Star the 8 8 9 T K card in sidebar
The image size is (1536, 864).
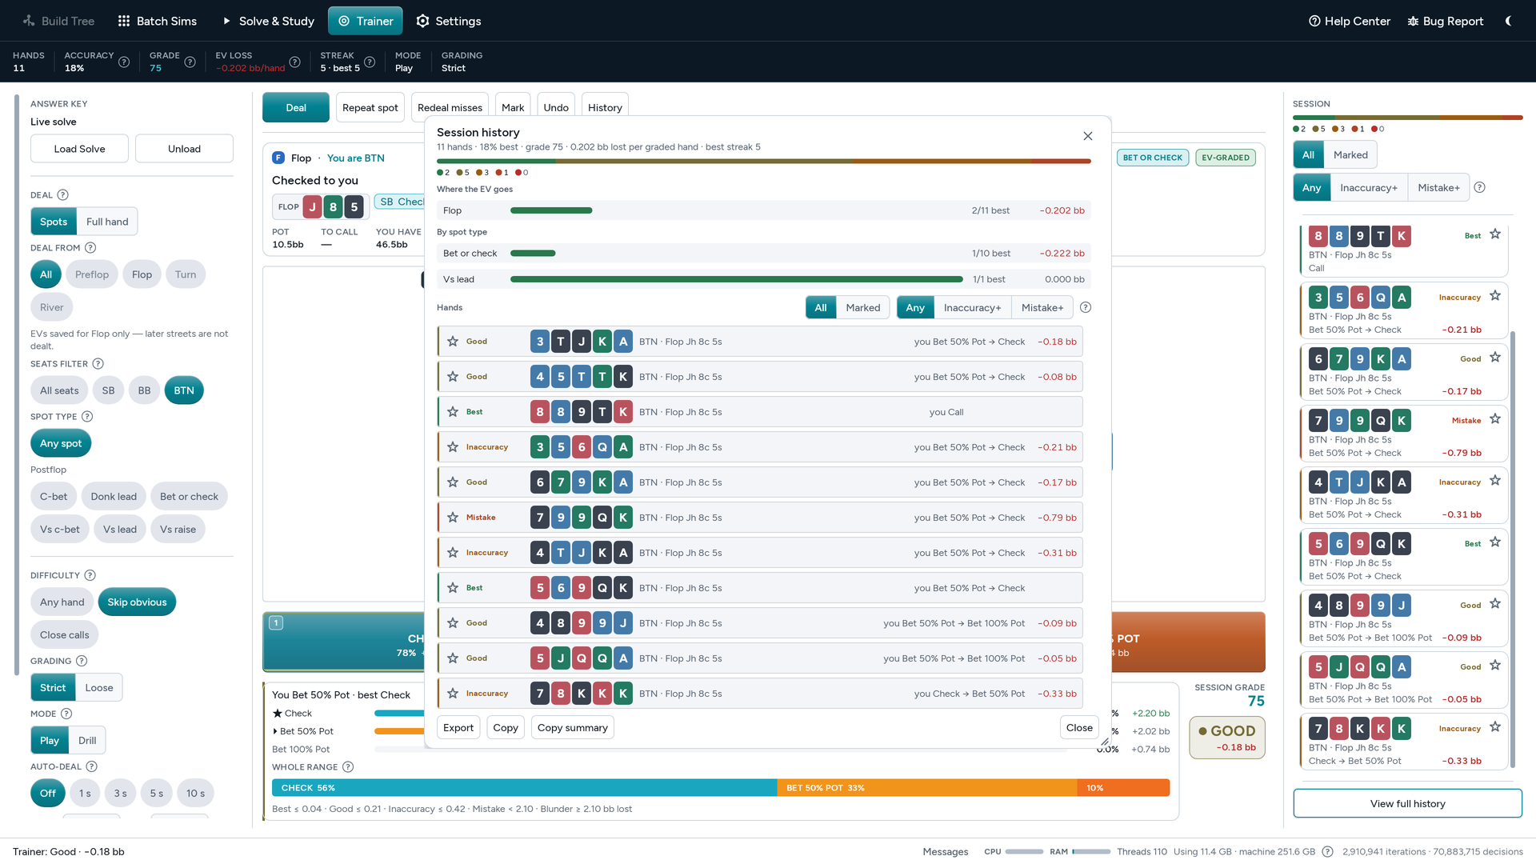coord(1495,234)
